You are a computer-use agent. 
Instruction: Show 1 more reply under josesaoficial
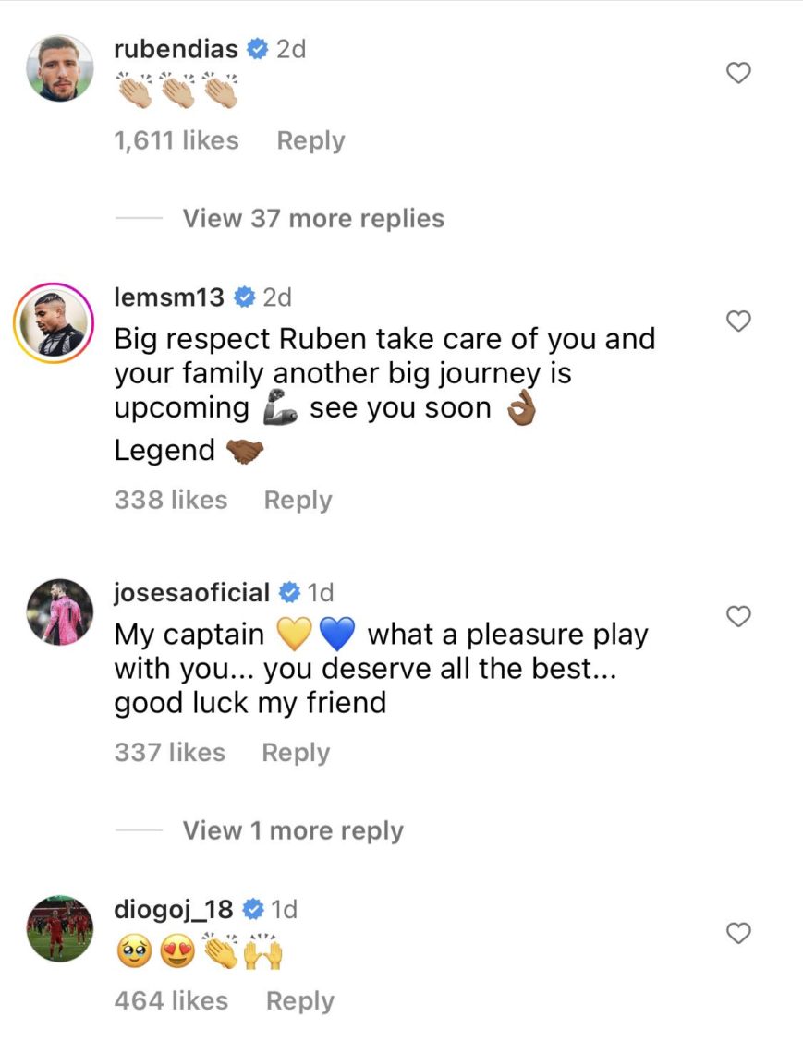coord(293,829)
